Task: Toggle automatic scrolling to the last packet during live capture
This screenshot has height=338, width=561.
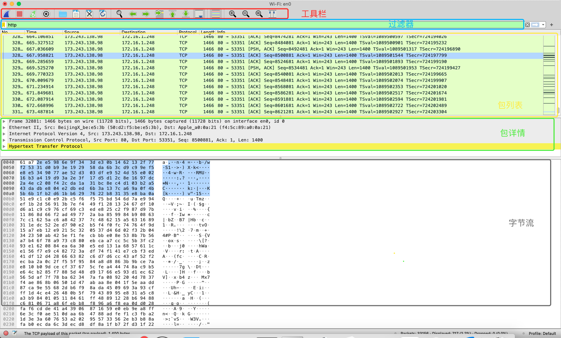Action: tap(199, 14)
